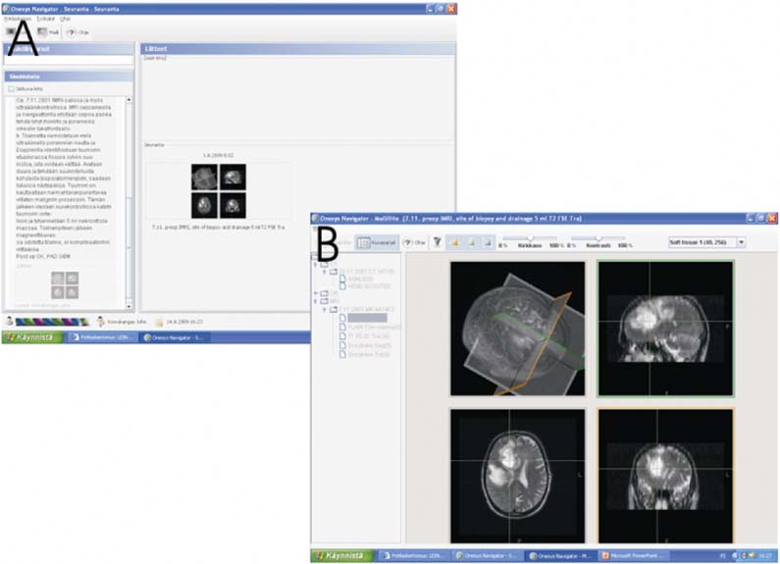This screenshot has width=780, height=564.
Task: Click the MRI thumbnail group in the Seuranta panel
Action: click(217, 191)
